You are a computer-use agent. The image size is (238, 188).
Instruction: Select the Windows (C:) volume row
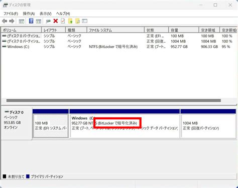pyautogui.click(x=119, y=47)
